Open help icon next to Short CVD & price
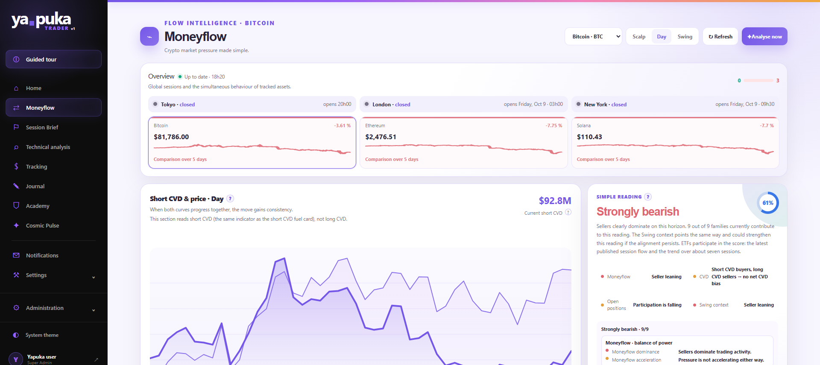Screen dimensions: 820x365 point(230,199)
